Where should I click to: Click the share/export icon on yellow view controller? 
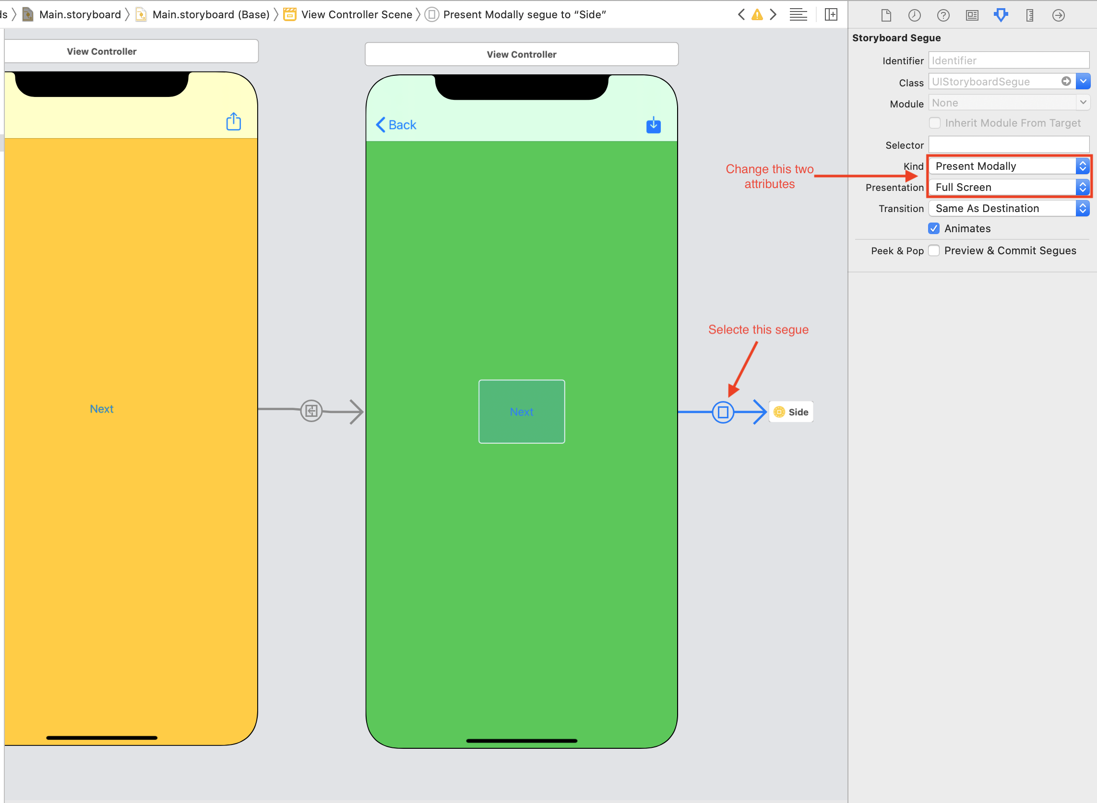(233, 121)
